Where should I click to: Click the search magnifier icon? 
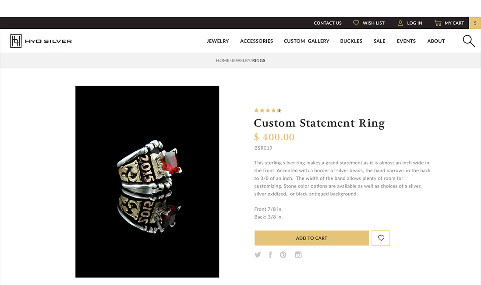(x=468, y=41)
